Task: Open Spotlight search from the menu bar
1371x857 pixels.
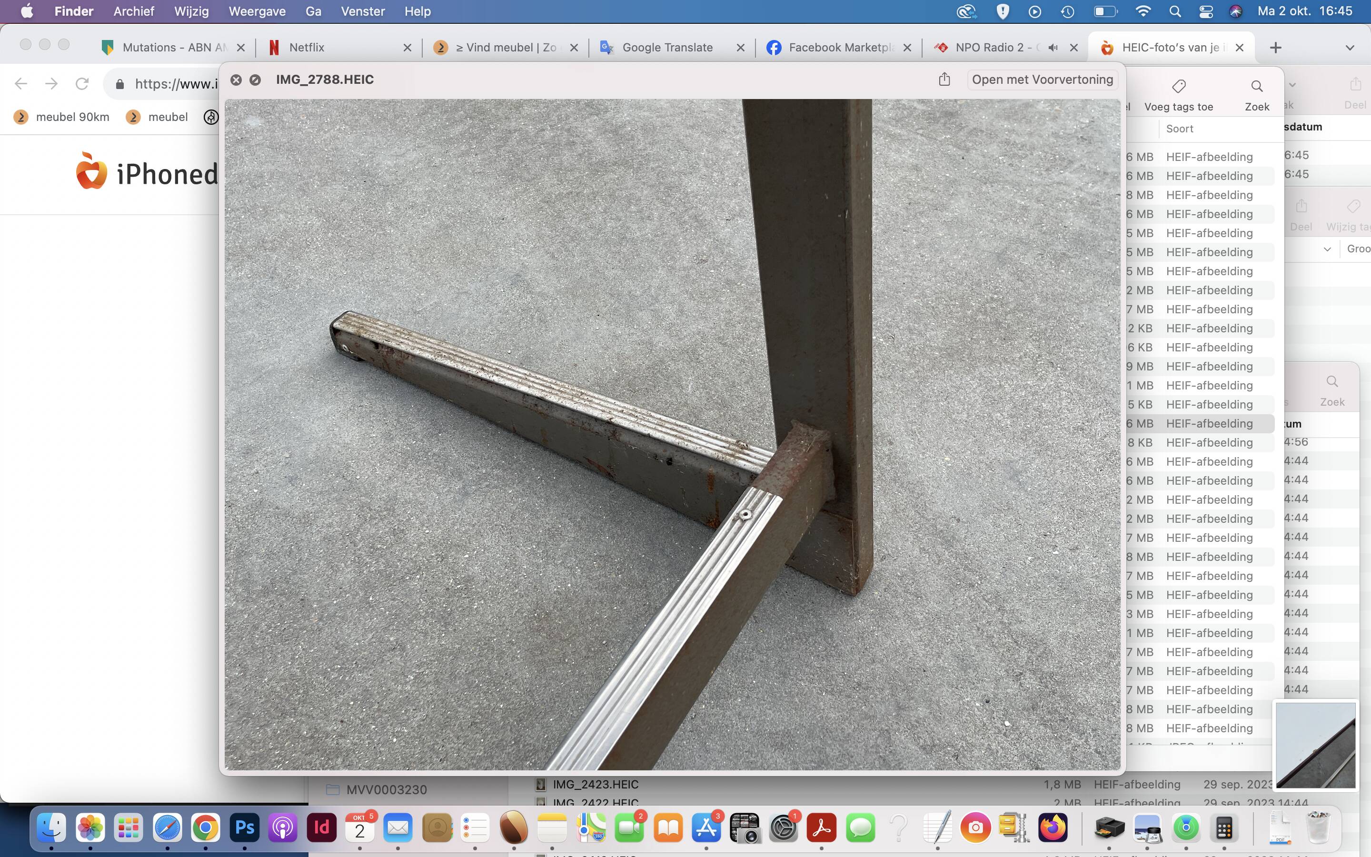Action: pos(1174,11)
